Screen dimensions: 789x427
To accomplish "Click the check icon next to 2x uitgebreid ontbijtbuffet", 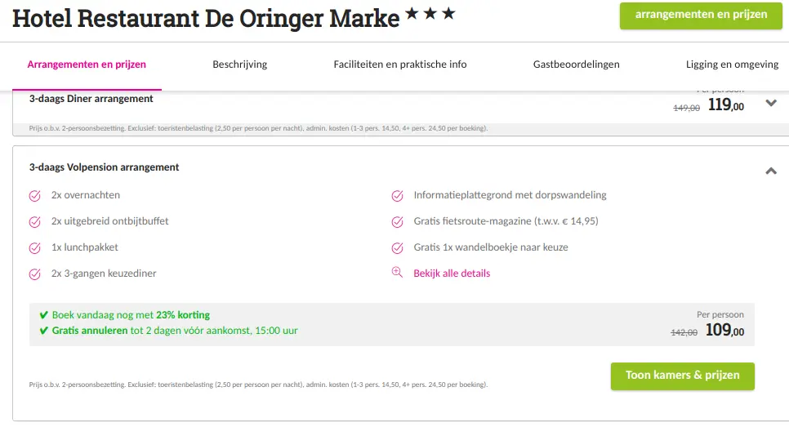I will pos(35,222).
